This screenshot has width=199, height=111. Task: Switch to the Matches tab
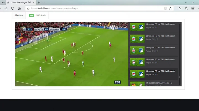pyautogui.click(x=19, y=15)
